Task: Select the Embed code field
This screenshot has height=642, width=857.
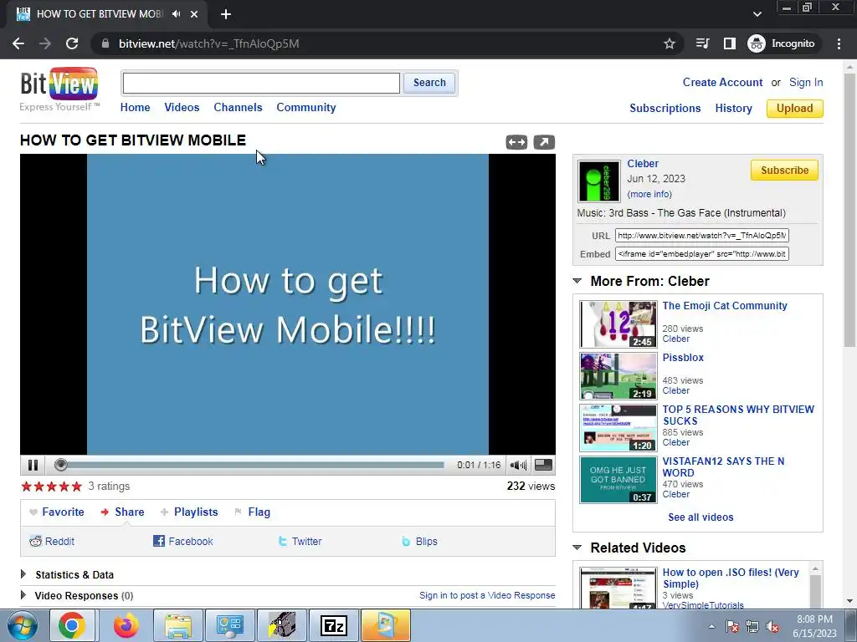Action: (702, 254)
